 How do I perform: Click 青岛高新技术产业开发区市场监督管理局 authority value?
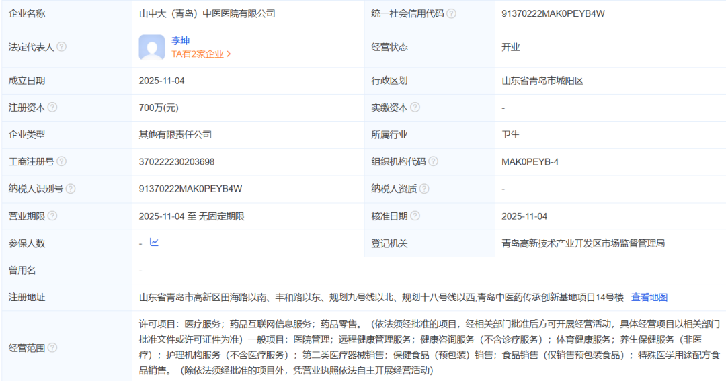[x=583, y=243]
